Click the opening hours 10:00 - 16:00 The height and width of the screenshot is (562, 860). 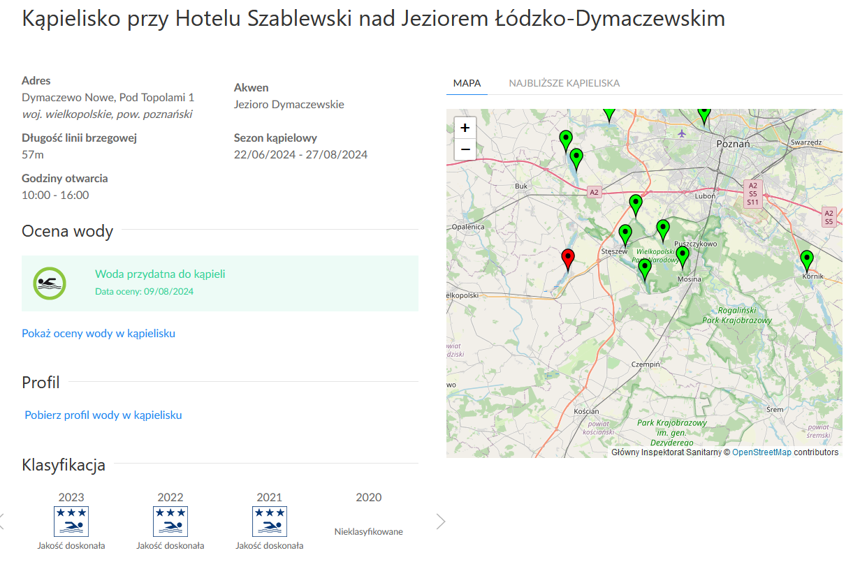tap(55, 195)
